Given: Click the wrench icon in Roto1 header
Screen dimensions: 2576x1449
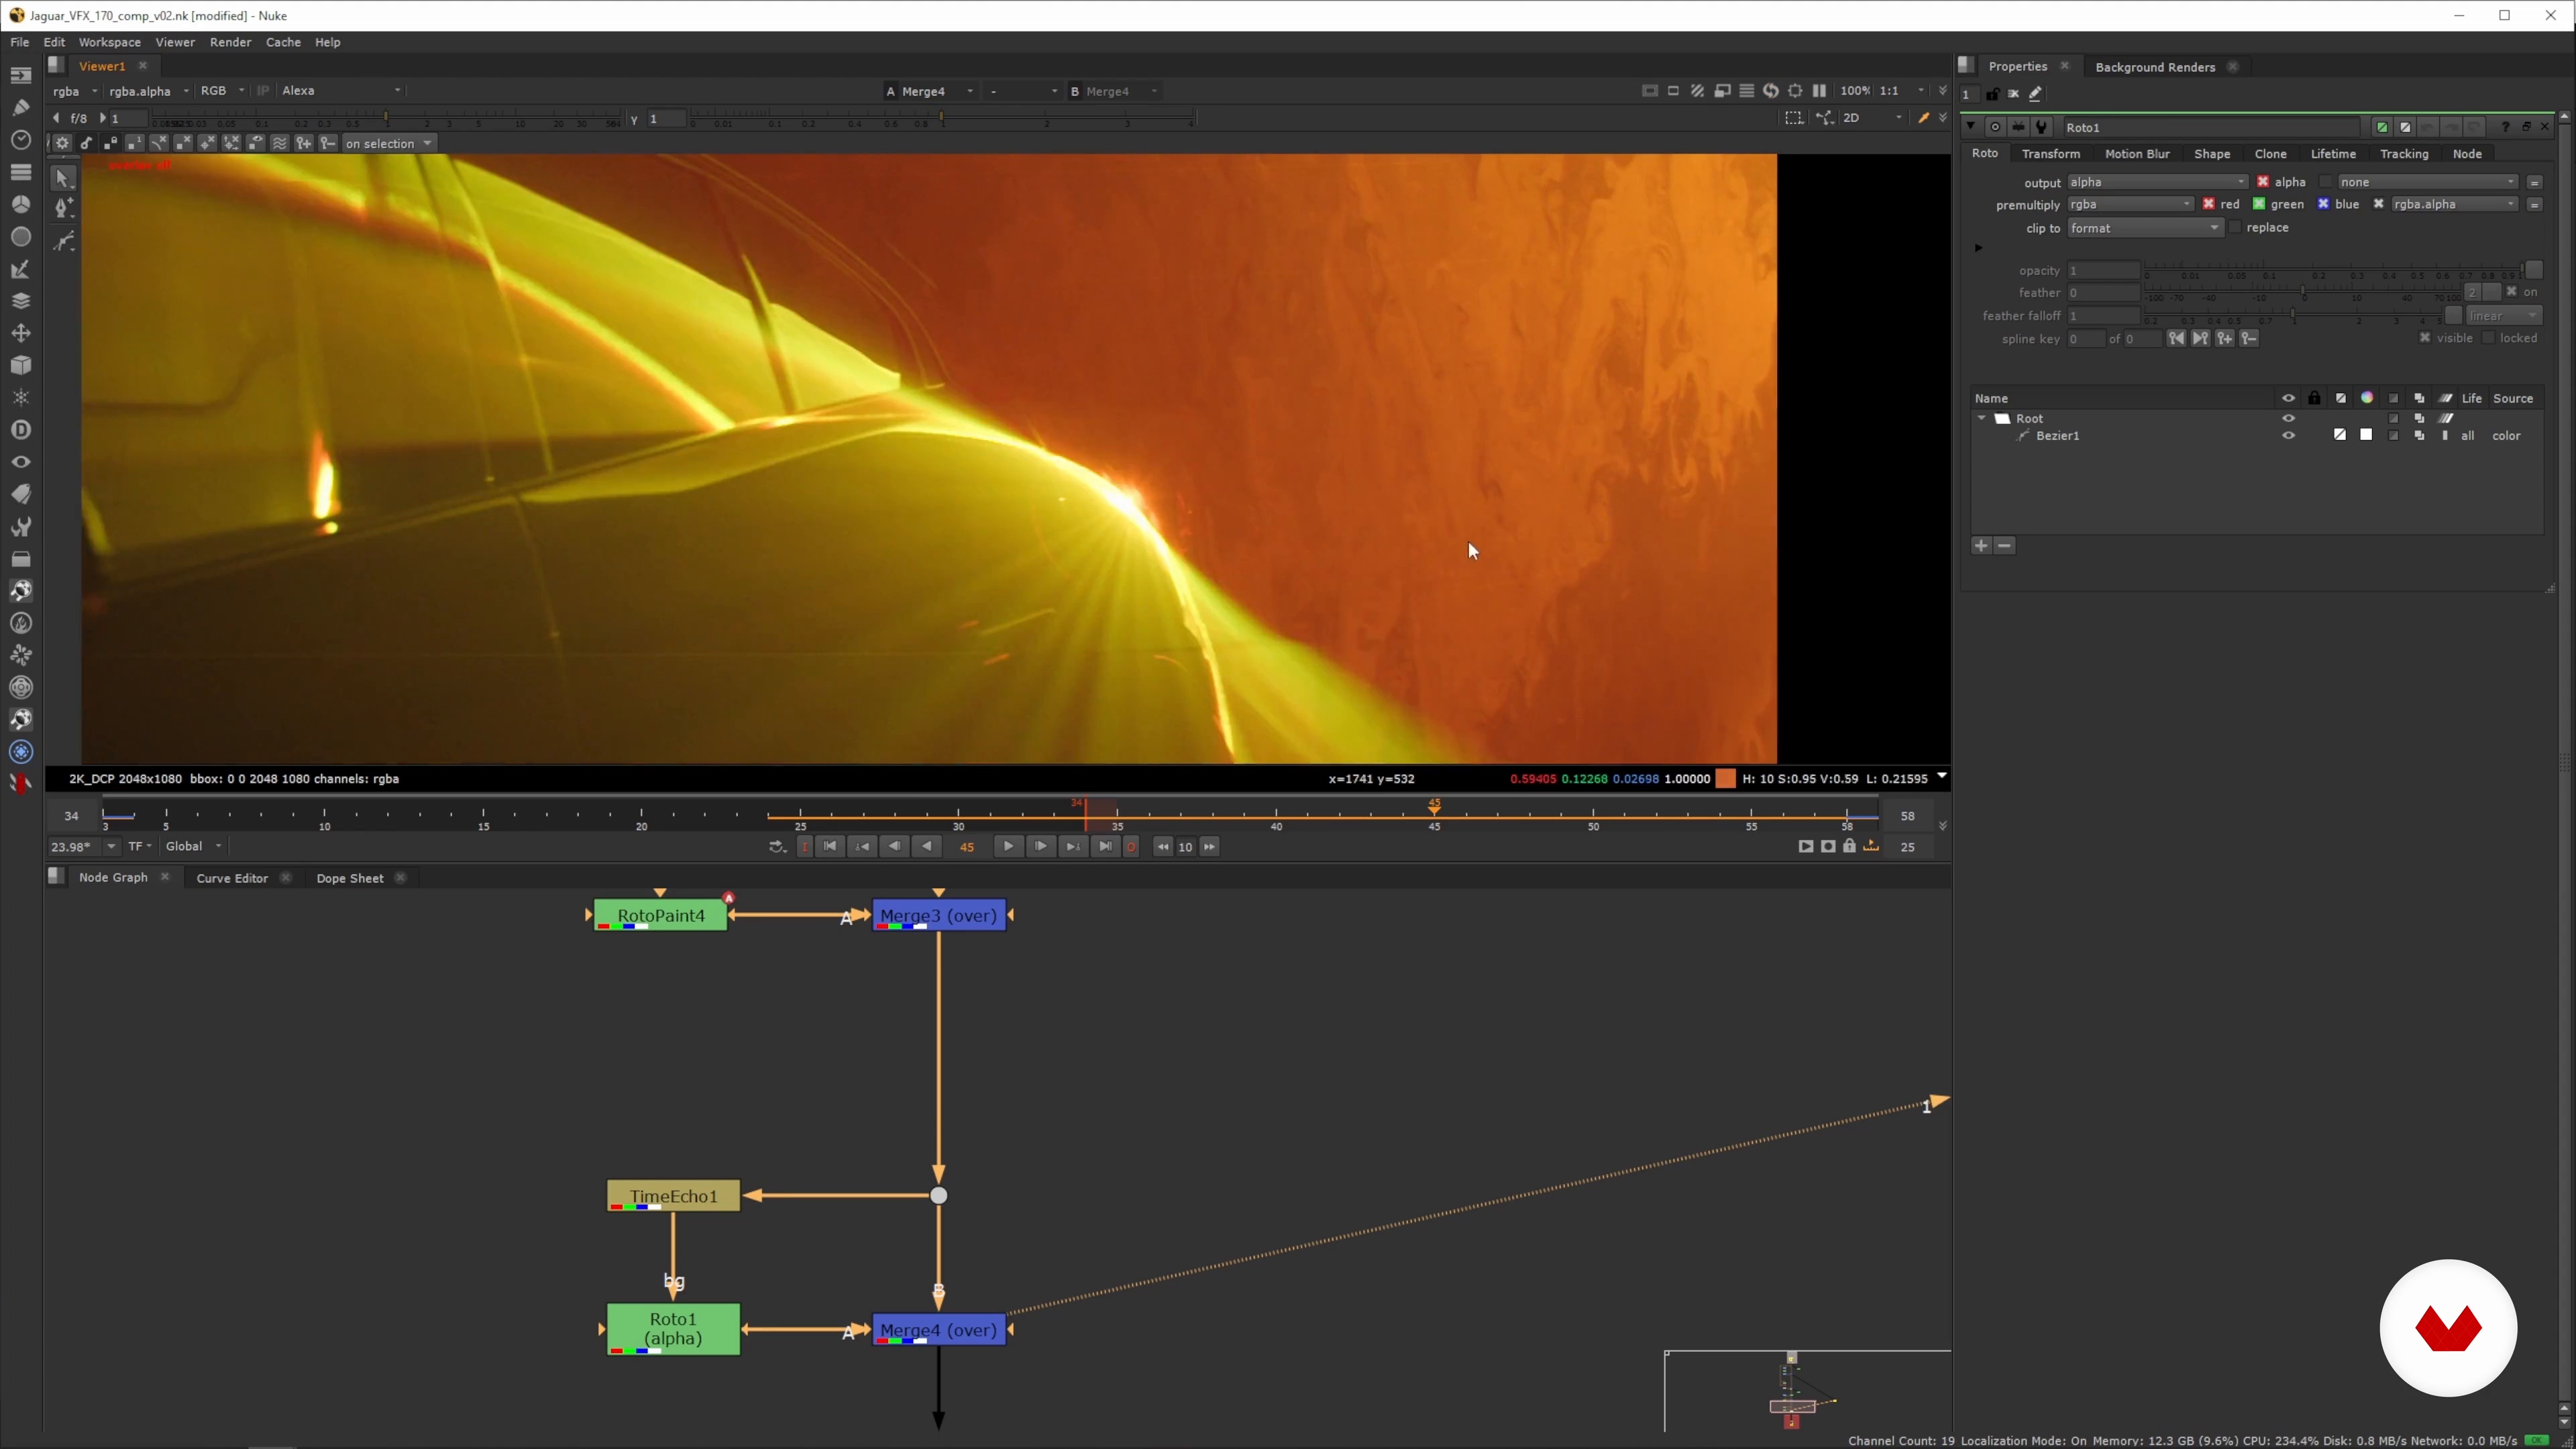Looking at the screenshot, I should click(x=2041, y=127).
